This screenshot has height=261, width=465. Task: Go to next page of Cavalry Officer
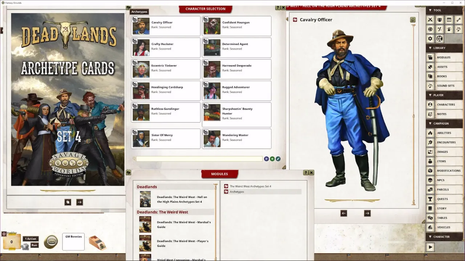[x=367, y=213]
